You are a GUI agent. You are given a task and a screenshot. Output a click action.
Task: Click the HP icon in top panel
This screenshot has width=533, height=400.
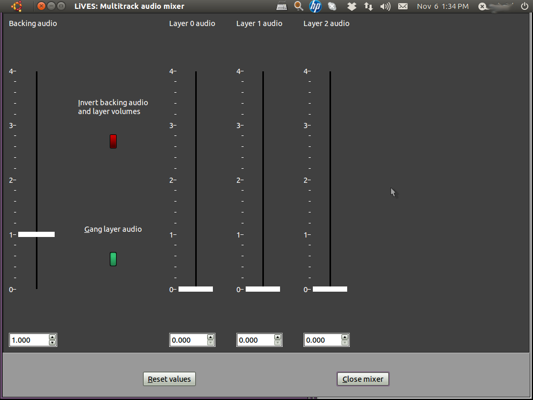(315, 6)
